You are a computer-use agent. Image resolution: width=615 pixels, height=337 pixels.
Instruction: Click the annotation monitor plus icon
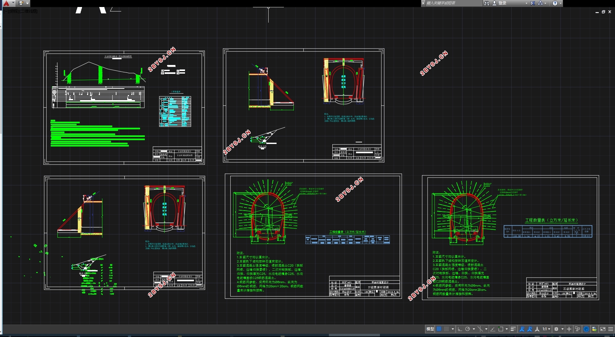(569, 329)
